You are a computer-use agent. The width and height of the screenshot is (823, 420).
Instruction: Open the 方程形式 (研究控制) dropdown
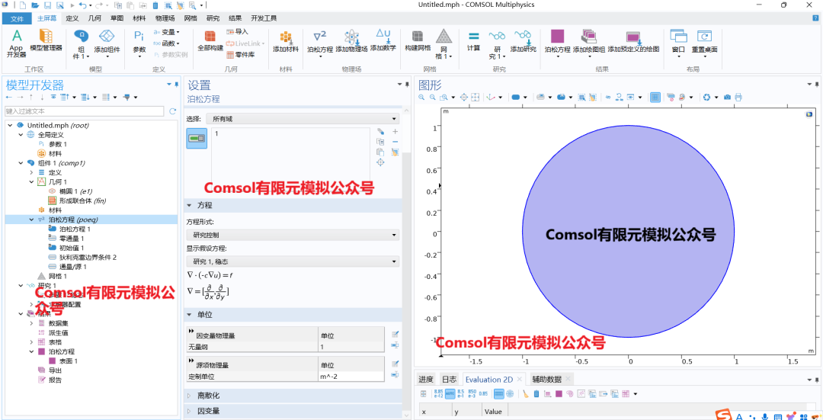(x=293, y=235)
